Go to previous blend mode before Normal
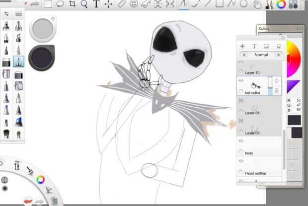This screenshot has width=308, height=206. tap(243, 55)
